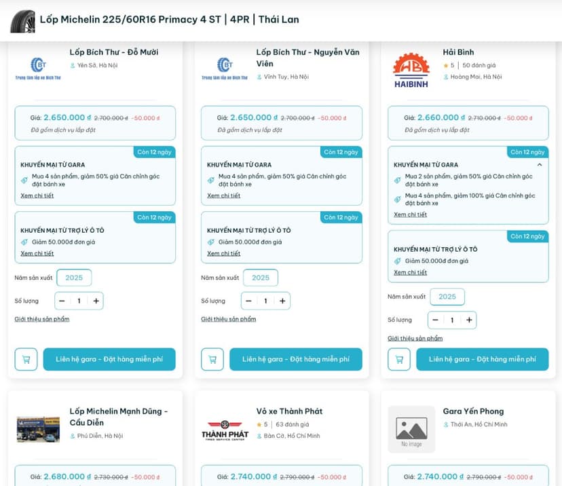Image resolution: width=562 pixels, height=486 pixels.
Task: Open garage promotion details for Nguyễn Văn Viên
Action: (224, 195)
